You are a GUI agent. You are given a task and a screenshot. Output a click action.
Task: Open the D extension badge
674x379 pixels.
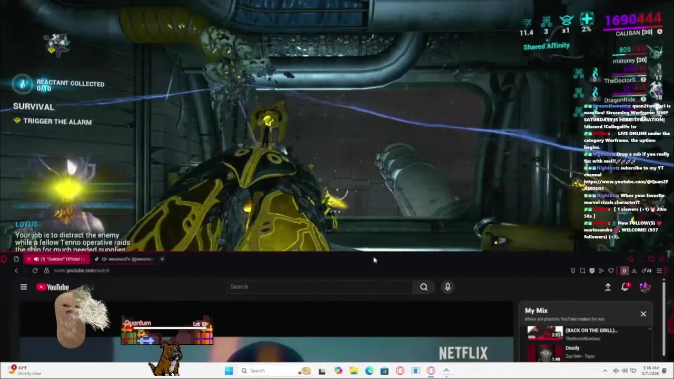[625, 271]
